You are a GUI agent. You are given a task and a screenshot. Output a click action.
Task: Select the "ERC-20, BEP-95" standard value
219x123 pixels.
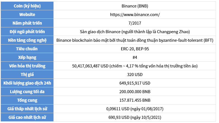(x=134, y=49)
